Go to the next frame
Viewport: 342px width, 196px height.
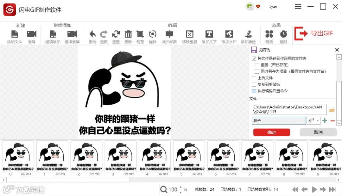click(x=323, y=189)
